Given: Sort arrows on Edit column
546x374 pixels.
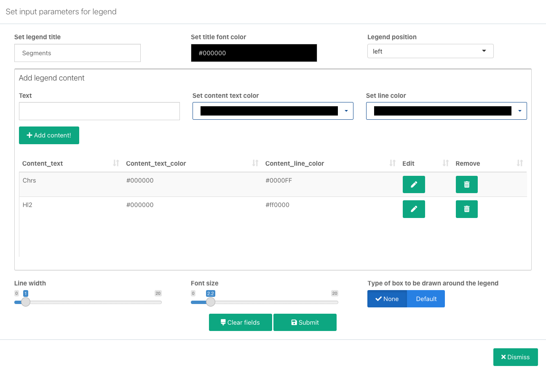Looking at the screenshot, I should 446,163.
